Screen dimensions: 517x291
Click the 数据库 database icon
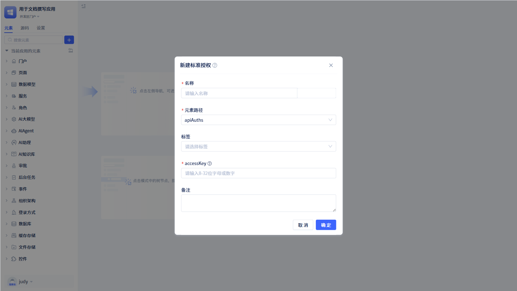click(14, 224)
